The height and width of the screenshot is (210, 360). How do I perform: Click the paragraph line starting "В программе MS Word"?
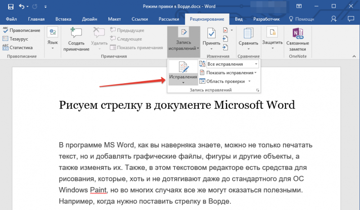(185, 145)
